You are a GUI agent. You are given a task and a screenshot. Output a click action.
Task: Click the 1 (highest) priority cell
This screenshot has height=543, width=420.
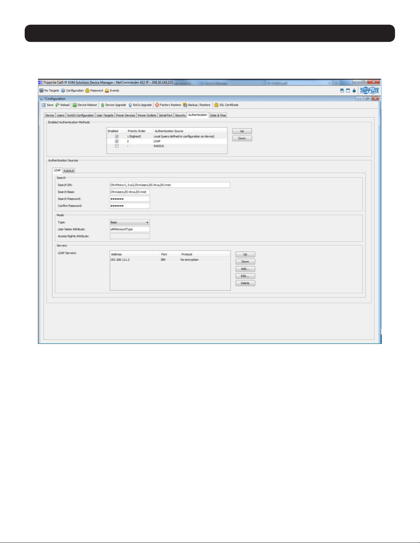click(134, 136)
